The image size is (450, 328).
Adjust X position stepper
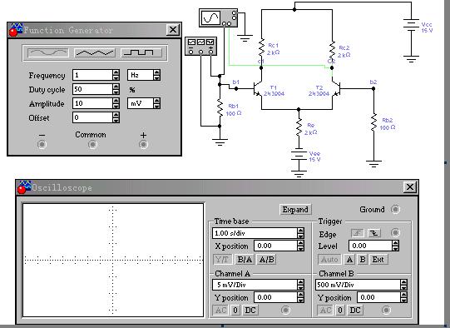pos(300,246)
